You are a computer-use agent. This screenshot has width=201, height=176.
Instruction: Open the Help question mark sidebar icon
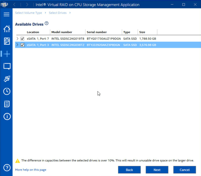click(x=7, y=168)
